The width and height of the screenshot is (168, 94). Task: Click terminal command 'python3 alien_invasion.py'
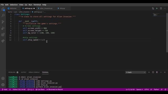[x=48, y=87]
